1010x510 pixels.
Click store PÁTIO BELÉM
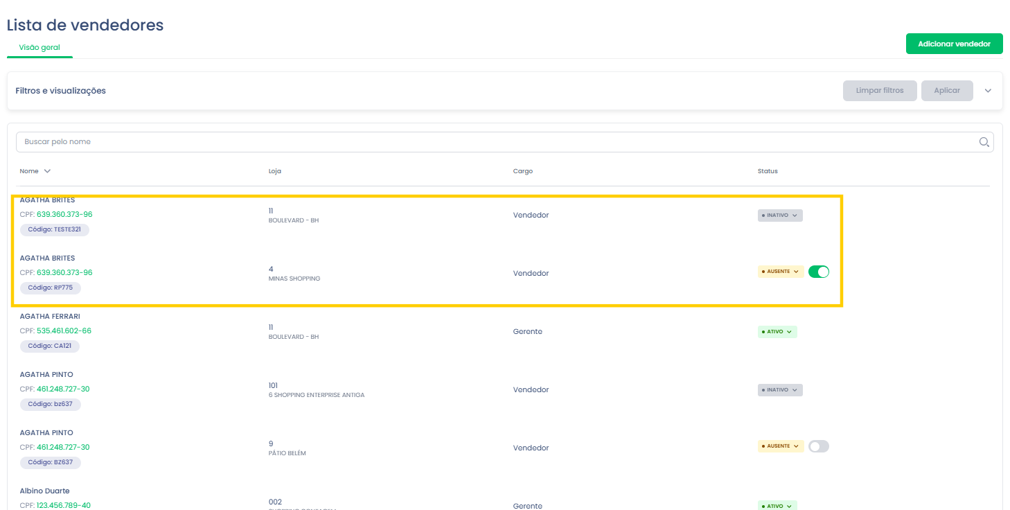(x=287, y=453)
